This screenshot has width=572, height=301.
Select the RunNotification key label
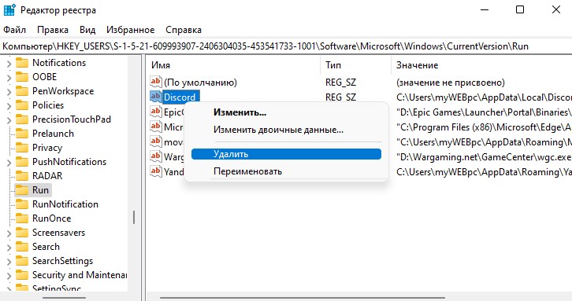[x=65, y=204]
